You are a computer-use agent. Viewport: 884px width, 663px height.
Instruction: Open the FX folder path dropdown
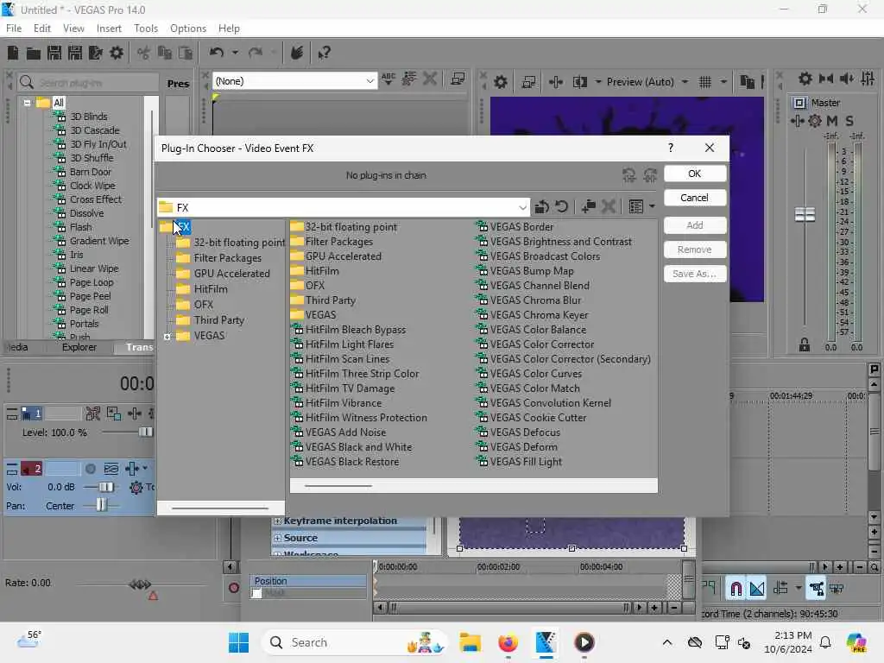tap(522, 207)
